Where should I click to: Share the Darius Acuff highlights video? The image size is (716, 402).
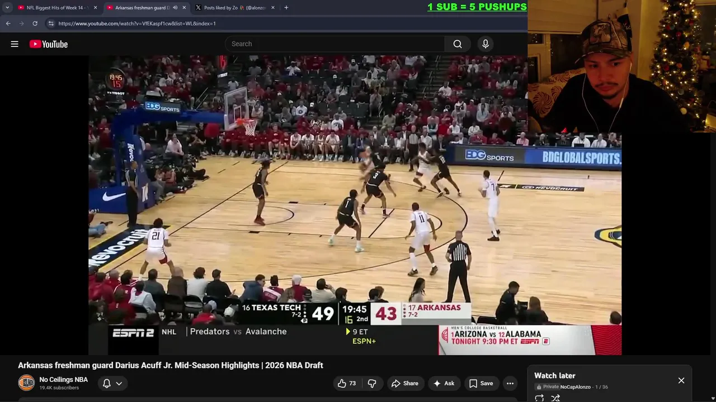coord(404,384)
